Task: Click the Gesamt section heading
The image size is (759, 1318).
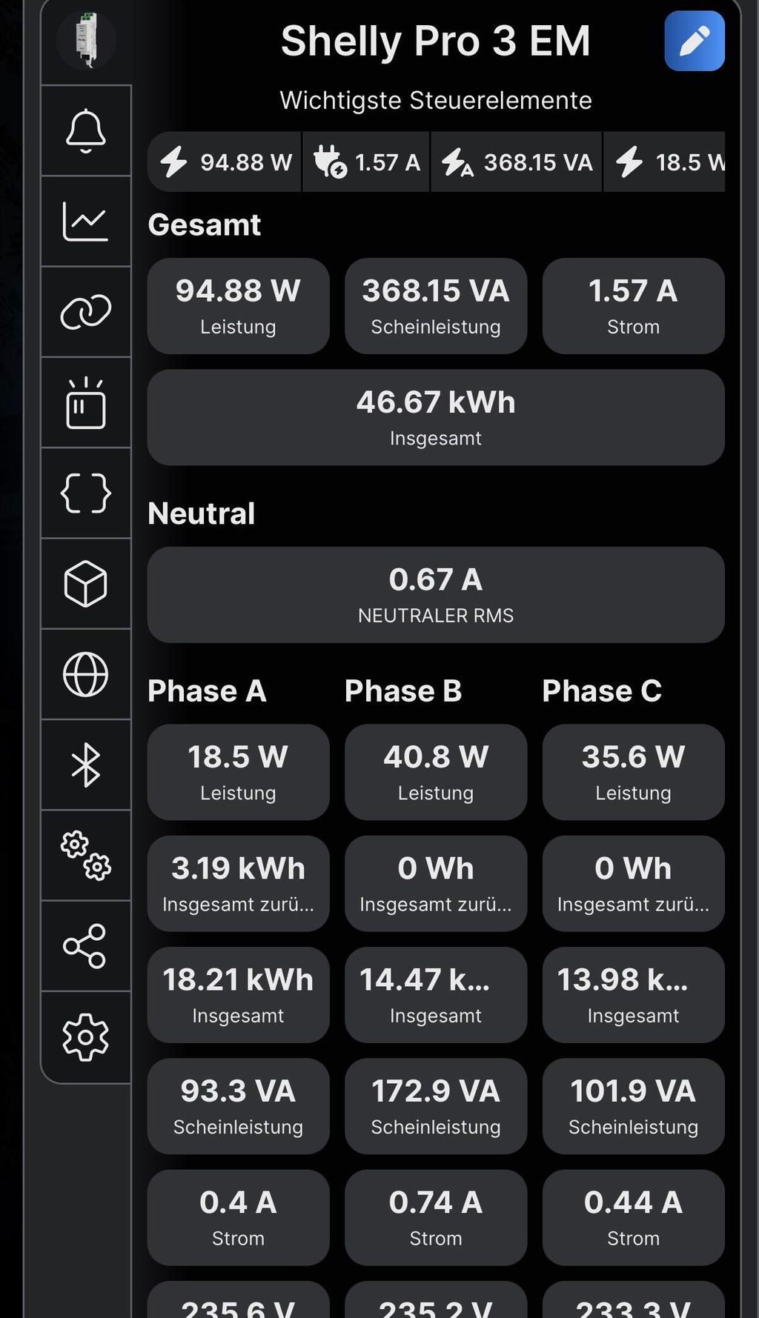Action: [205, 225]
